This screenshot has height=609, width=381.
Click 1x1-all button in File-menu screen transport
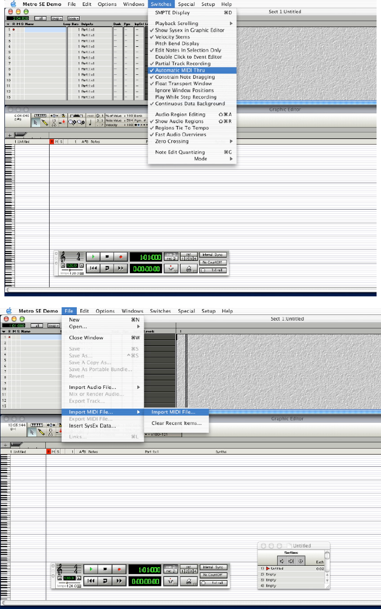coord(213,583)
